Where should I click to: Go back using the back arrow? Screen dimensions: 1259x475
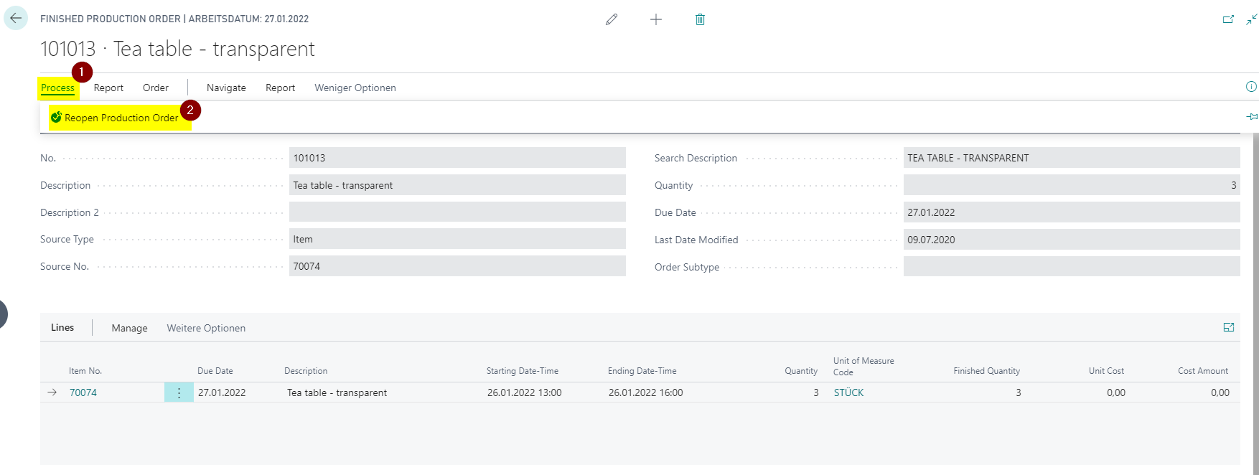[x=16, y=18]
